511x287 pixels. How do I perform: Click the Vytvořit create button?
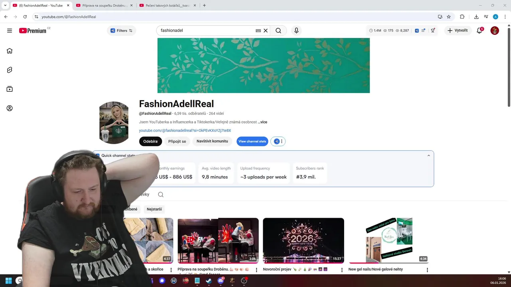click(458, 31)
